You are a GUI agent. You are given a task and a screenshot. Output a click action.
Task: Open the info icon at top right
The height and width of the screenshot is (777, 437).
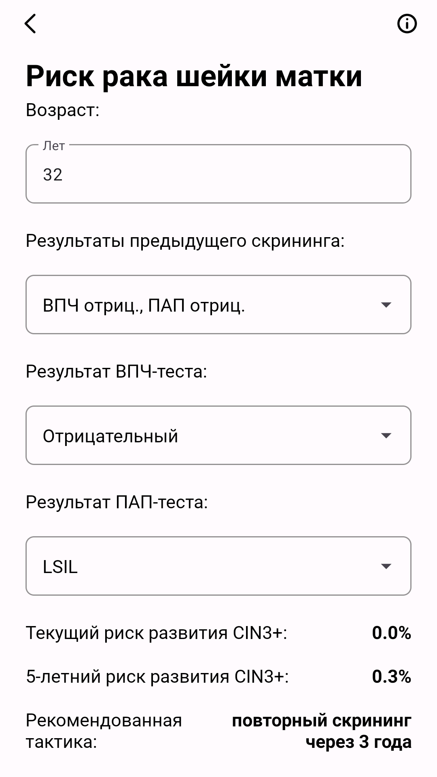pos(407,23)
